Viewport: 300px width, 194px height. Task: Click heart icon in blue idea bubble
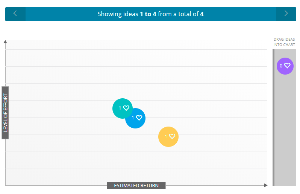coord(139,118)
